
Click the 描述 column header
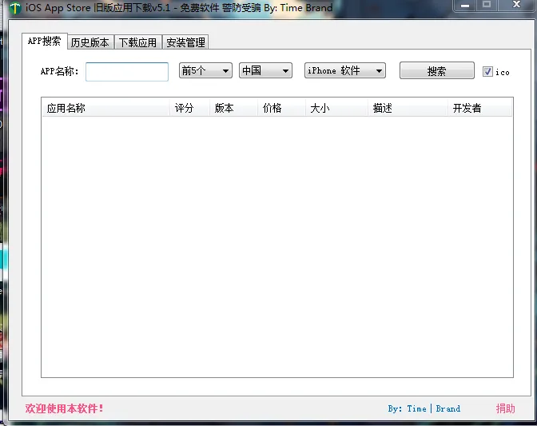click(x=408, y=108)
